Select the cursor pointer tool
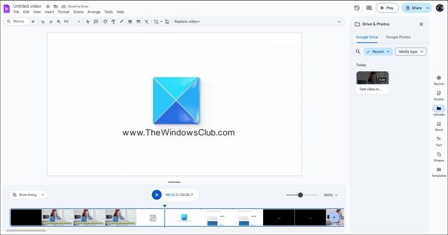Viewport: 448px width, 235px height. tap(88, 22)
